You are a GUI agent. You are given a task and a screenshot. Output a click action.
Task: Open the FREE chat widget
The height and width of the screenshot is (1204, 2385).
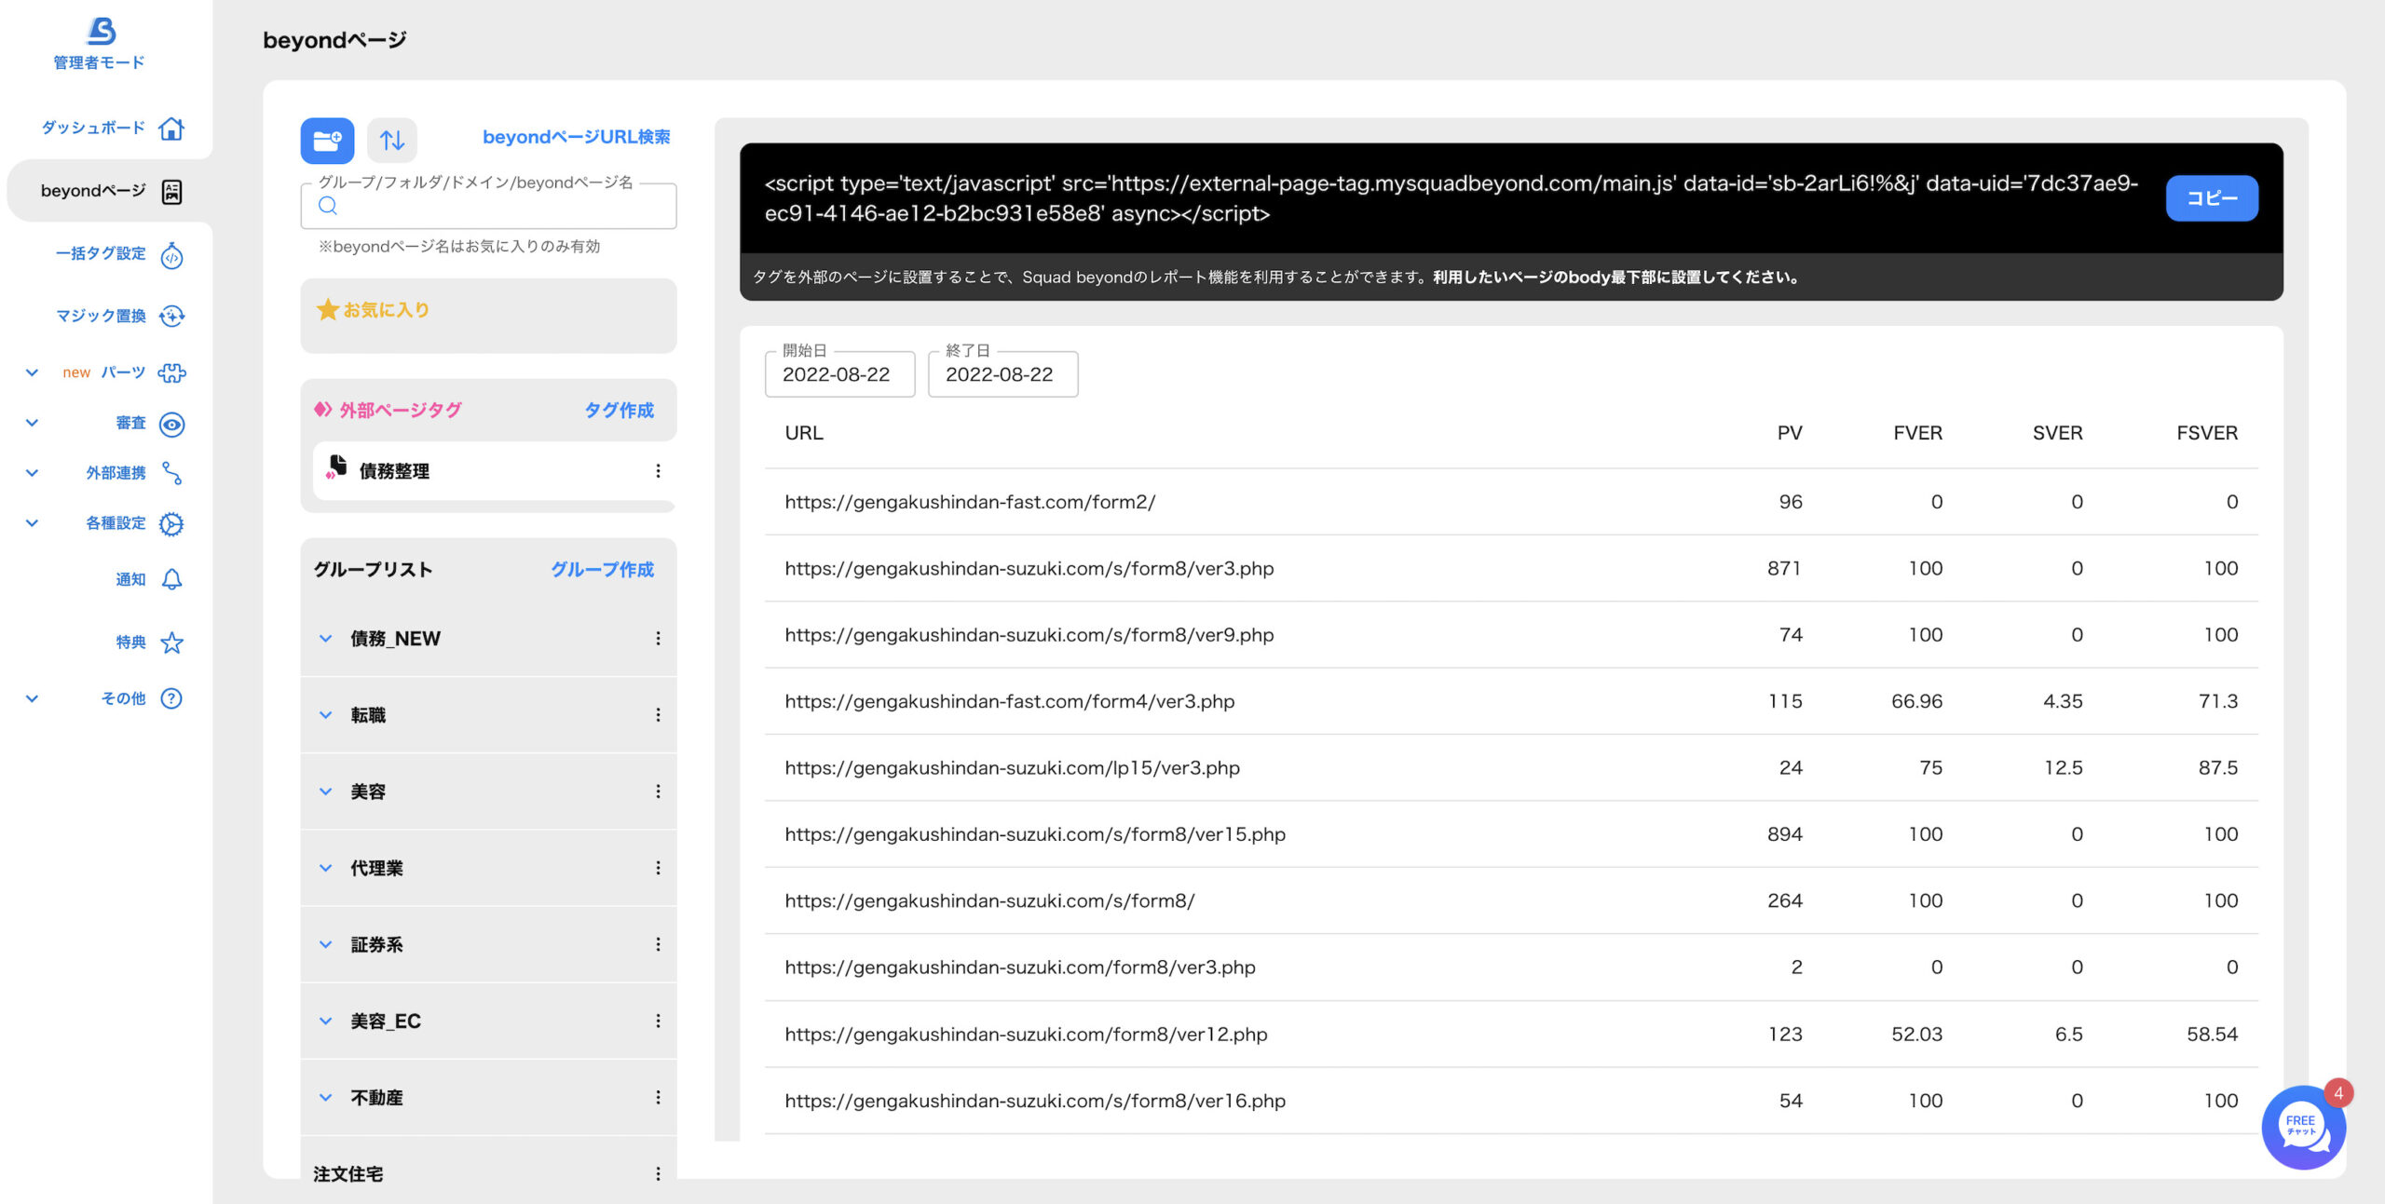(x=2303, y=1127)
